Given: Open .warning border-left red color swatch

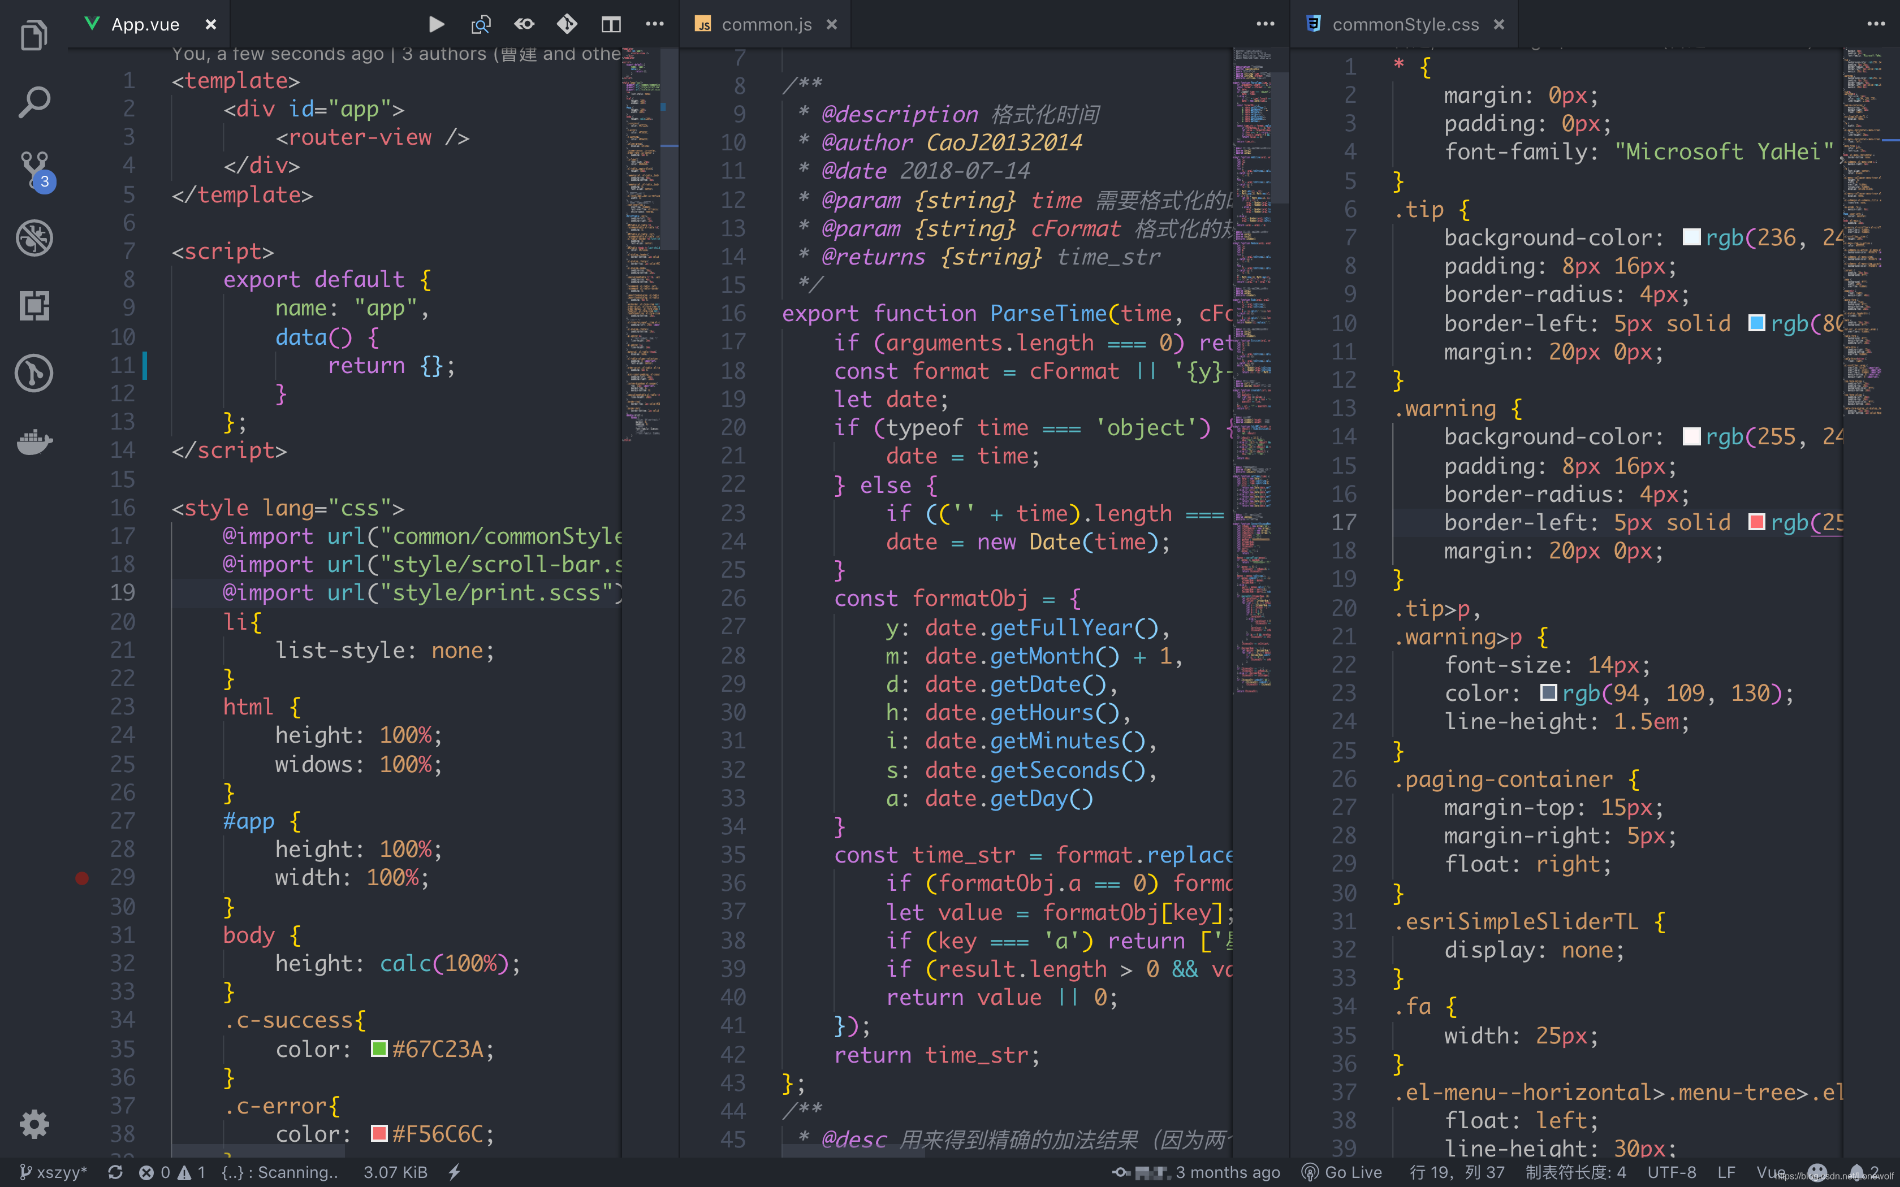Looking at the screenshot, I should (x=1757, y=522).
